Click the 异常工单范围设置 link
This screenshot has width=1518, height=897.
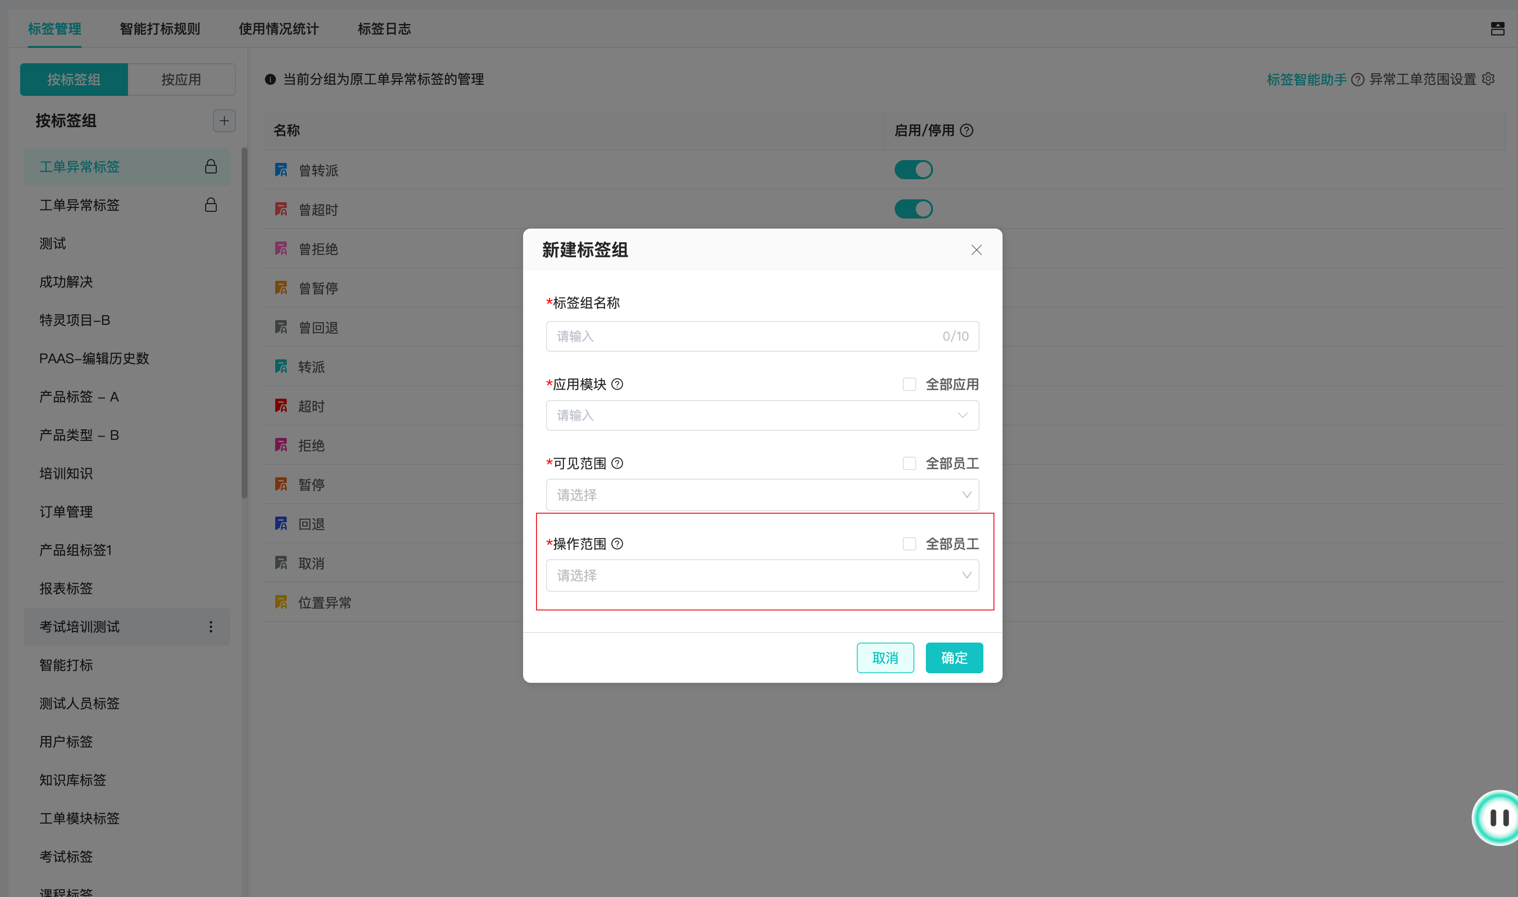pos(1423,80)
